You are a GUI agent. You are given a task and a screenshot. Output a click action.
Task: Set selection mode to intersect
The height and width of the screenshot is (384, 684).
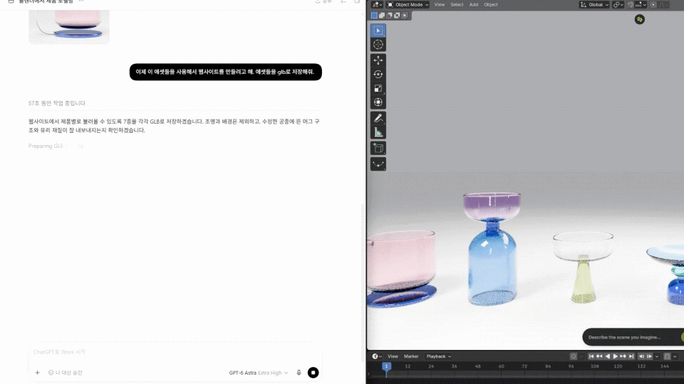point(405,15)
